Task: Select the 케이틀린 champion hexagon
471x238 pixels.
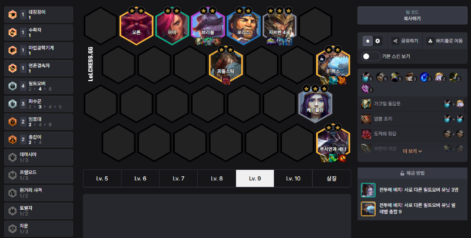Action: tap(315, 105)
